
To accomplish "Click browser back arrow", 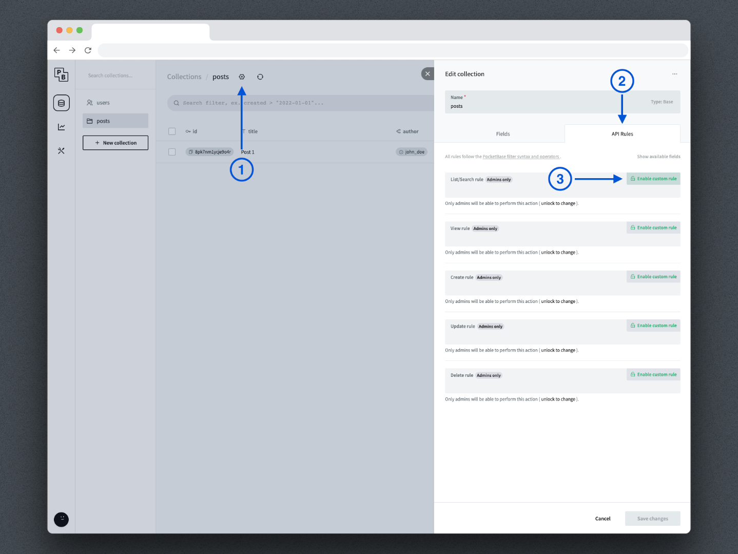I will [57, 50].
